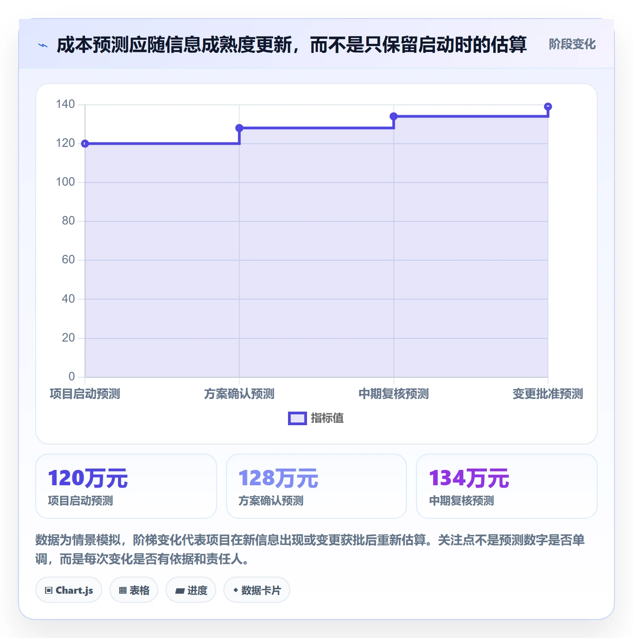Click the 项目启动预测 x-axis label
Screen dimensions: 633x638
(85, 394)
